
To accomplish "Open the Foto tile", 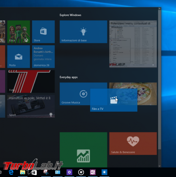I will [31, 81].
